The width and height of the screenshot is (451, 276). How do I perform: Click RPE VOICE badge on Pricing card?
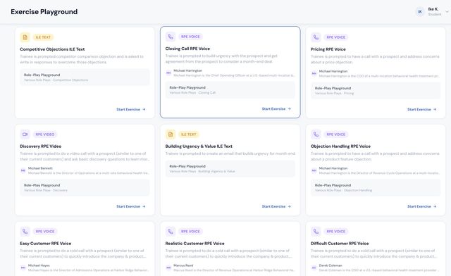(335, 37)
